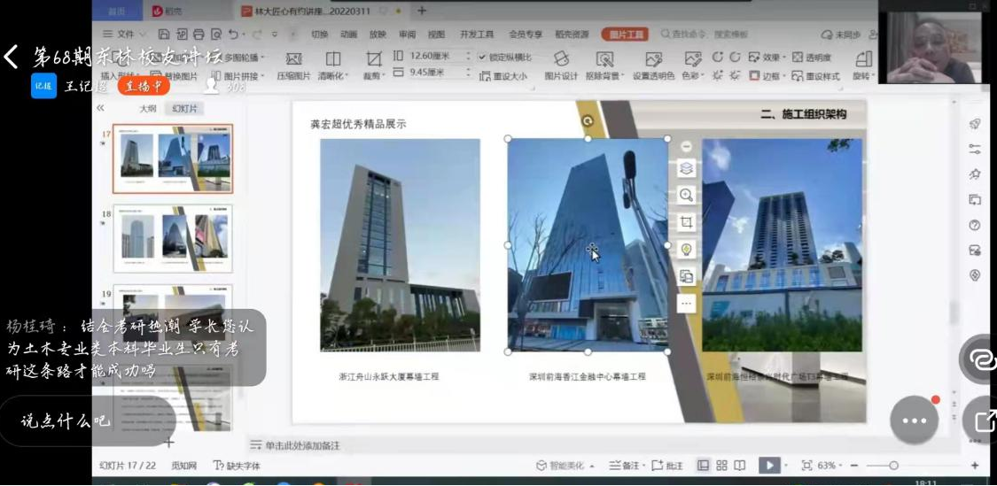Click the undo arrow icon

point(234,35)
